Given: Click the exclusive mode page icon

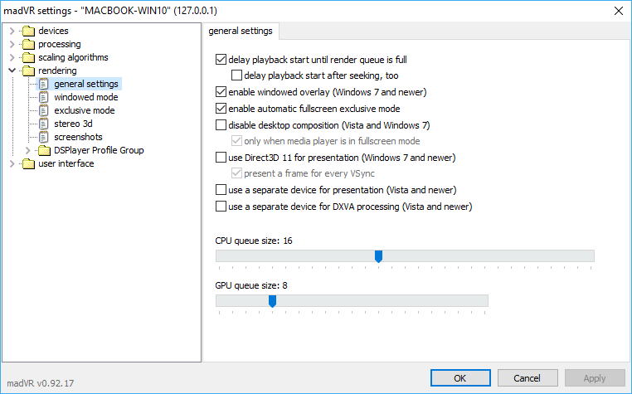Looking at the screenshot, I should (x=45, y=110).
